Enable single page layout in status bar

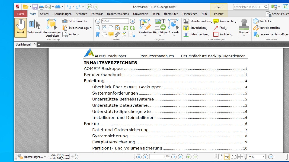coord(220,157)
